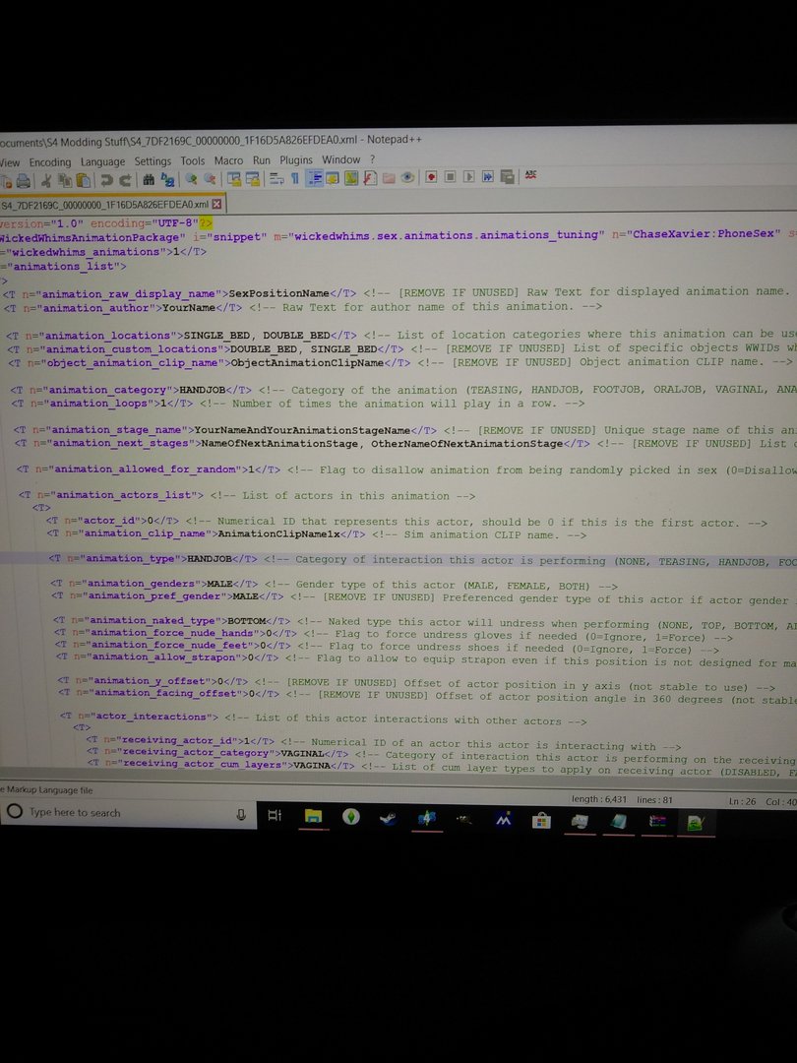
Task: Run macro multiple times icon
Action: point(487,176)
